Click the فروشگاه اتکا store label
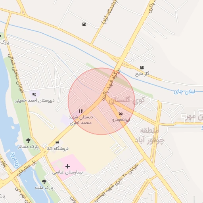This screenshot has width=203, height=203. [x=57, y=149]
